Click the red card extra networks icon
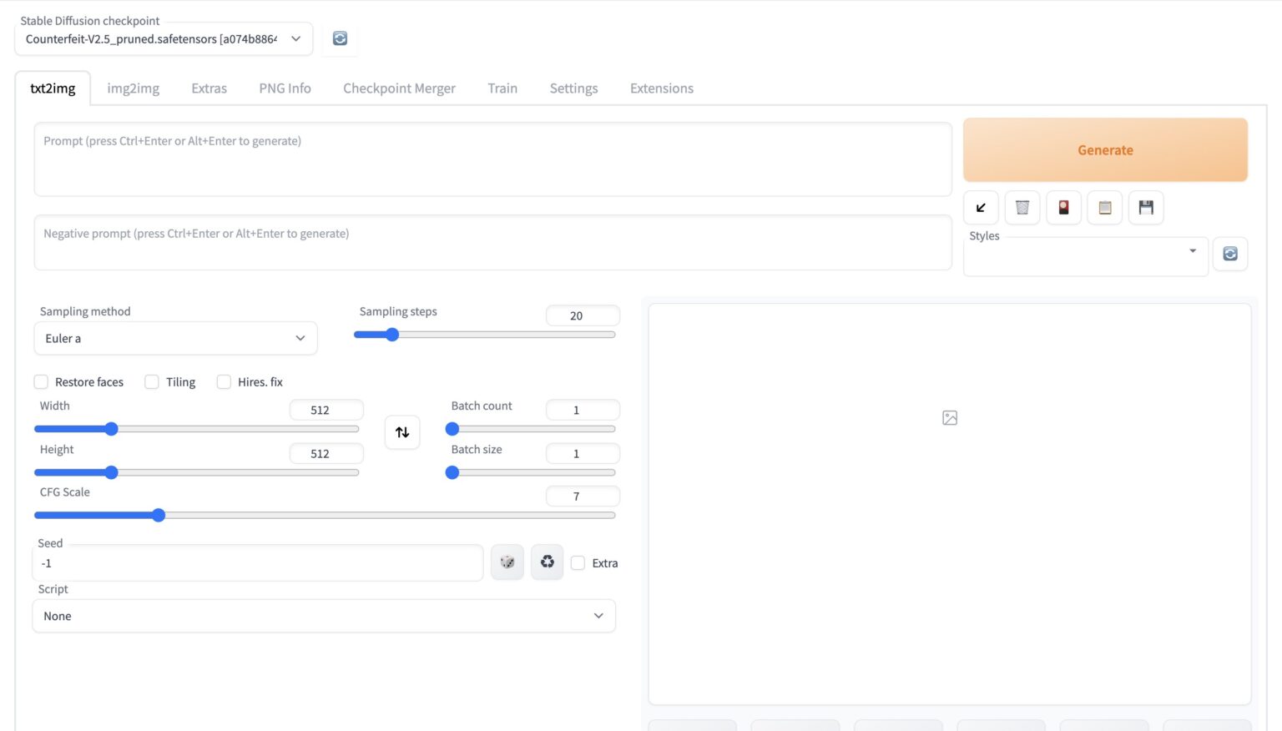1282x731 pixels. click(1063, 208)
